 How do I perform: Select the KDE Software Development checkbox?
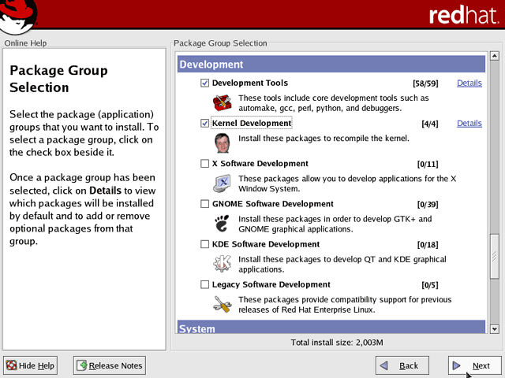point(204,244)
